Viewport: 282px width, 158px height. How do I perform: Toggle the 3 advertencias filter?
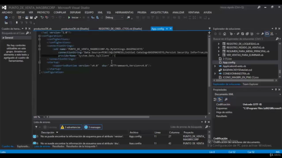coord(71,127)
